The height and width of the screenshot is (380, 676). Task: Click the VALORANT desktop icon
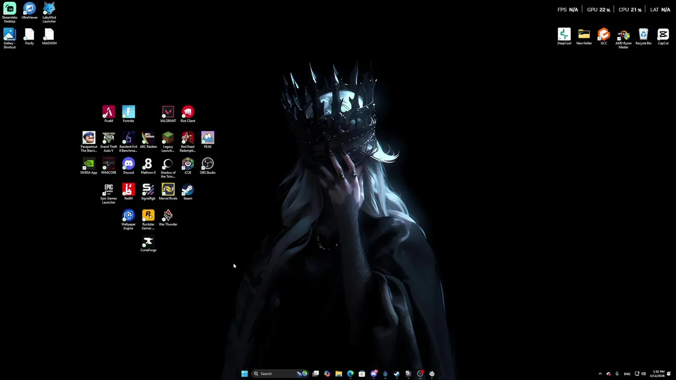tap(168, 114)
